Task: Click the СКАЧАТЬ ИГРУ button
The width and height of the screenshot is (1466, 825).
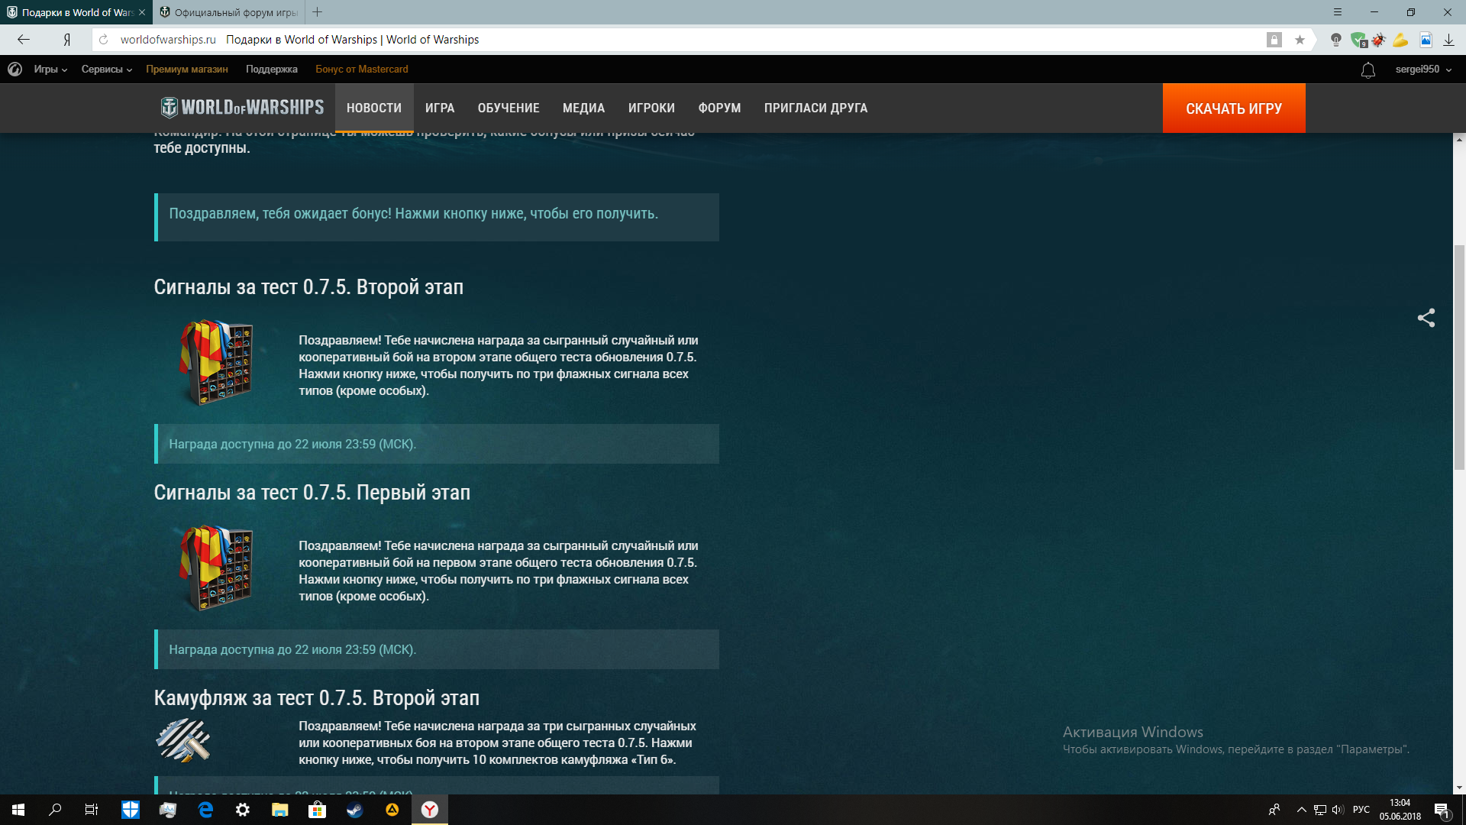Action: 1234,108
